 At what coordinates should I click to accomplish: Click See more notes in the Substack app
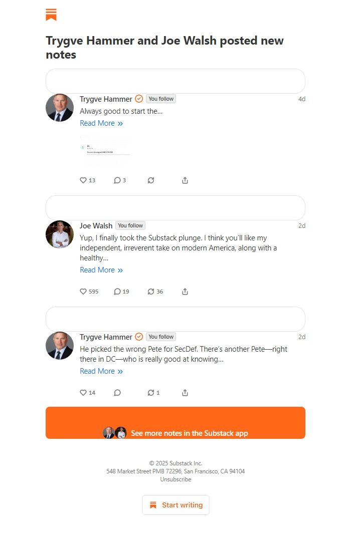point(175,423)
